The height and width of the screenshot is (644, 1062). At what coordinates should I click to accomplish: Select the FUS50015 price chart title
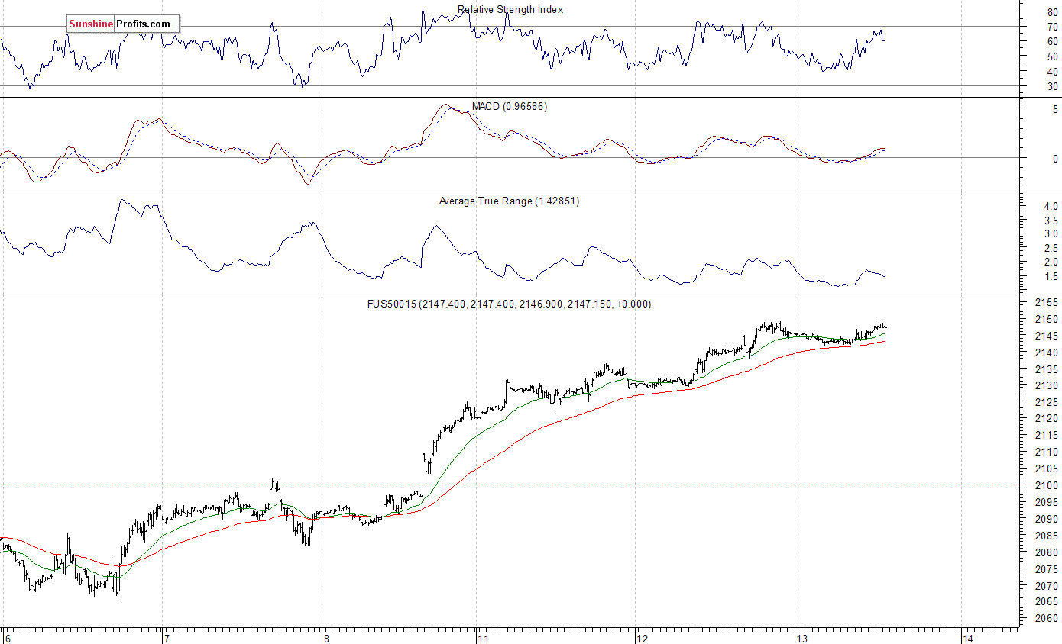[x=509, y=304]
